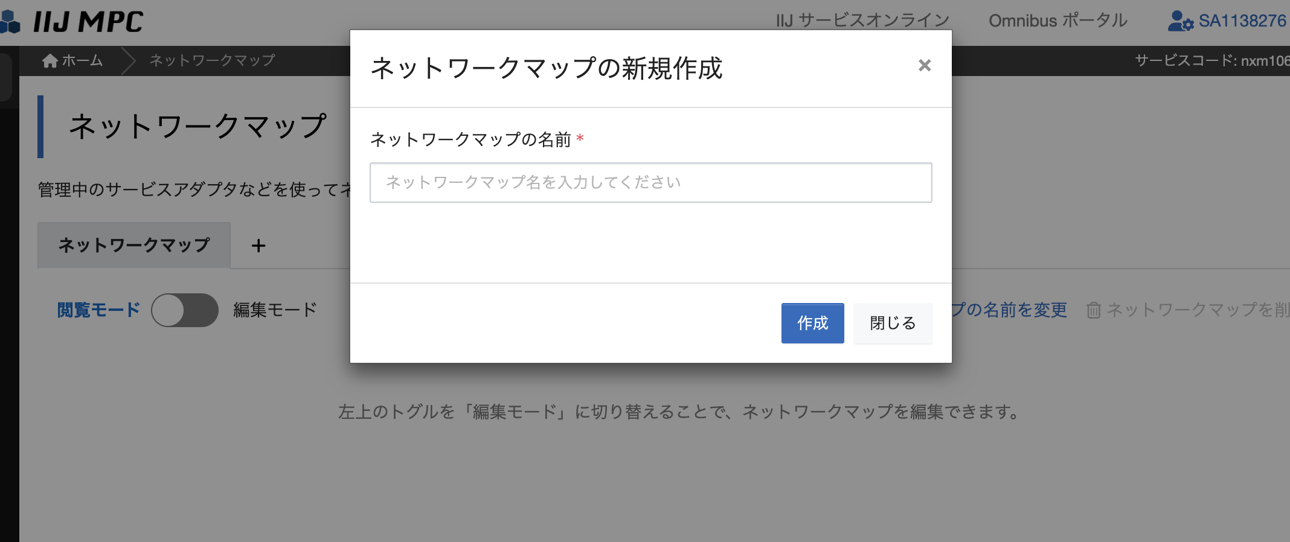
Task: Toggle the view/edit mode switch
Action: tap(184, 310)
